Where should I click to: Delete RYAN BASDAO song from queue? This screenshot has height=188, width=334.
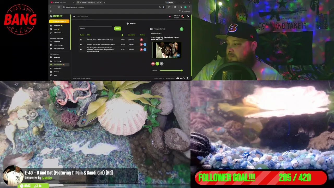point(141,40)
